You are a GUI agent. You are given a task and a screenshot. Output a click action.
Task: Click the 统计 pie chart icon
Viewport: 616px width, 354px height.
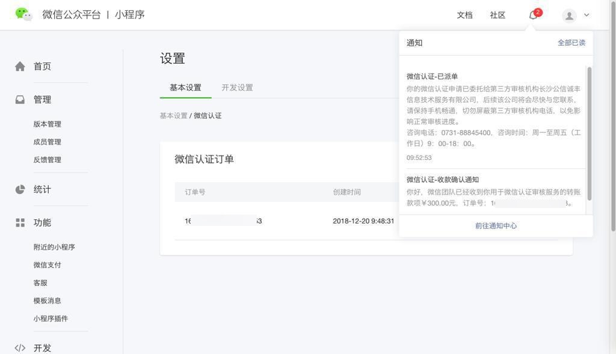pyautogui.click(x=20, y=189)
